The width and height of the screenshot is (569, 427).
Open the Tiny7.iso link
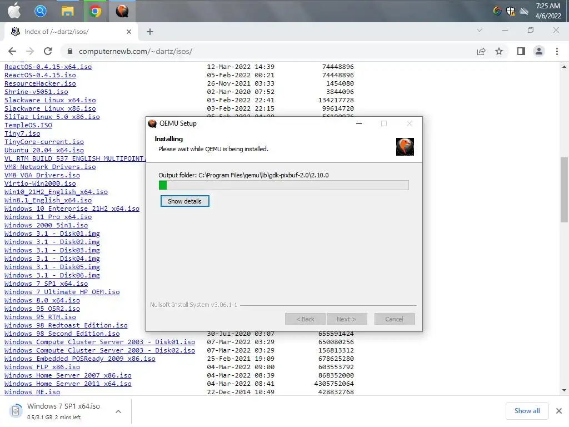(22, 133)
